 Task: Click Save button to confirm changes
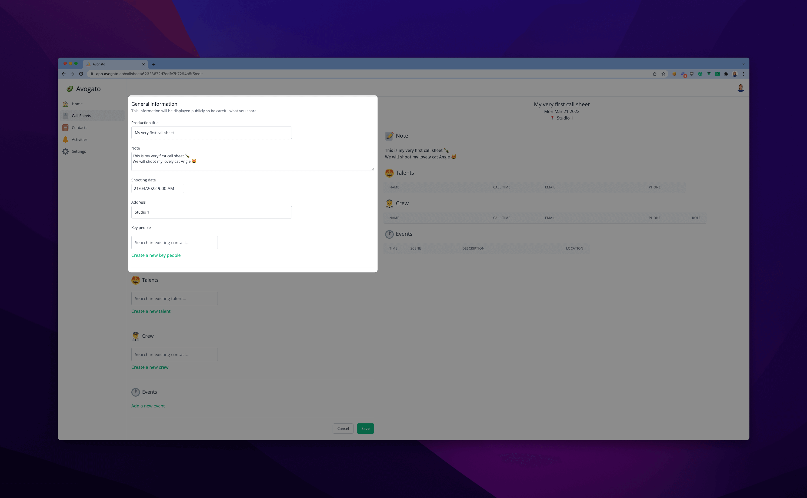click(x=365, y=428)
